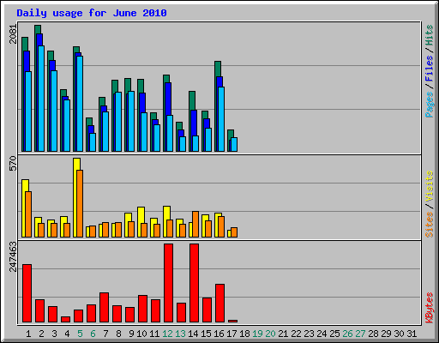439x343 pixels.
Task: Click the blue files bar for day 12
Action: pyautogui.click(x=168, y=99)
